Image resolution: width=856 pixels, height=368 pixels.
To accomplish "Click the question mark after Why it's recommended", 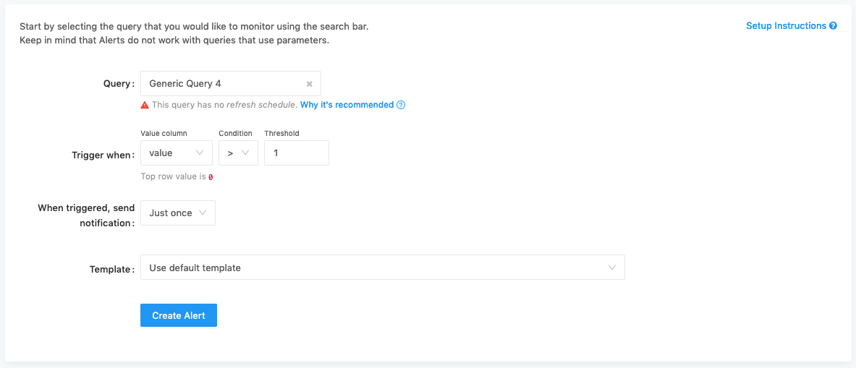I will click(401, 105).
